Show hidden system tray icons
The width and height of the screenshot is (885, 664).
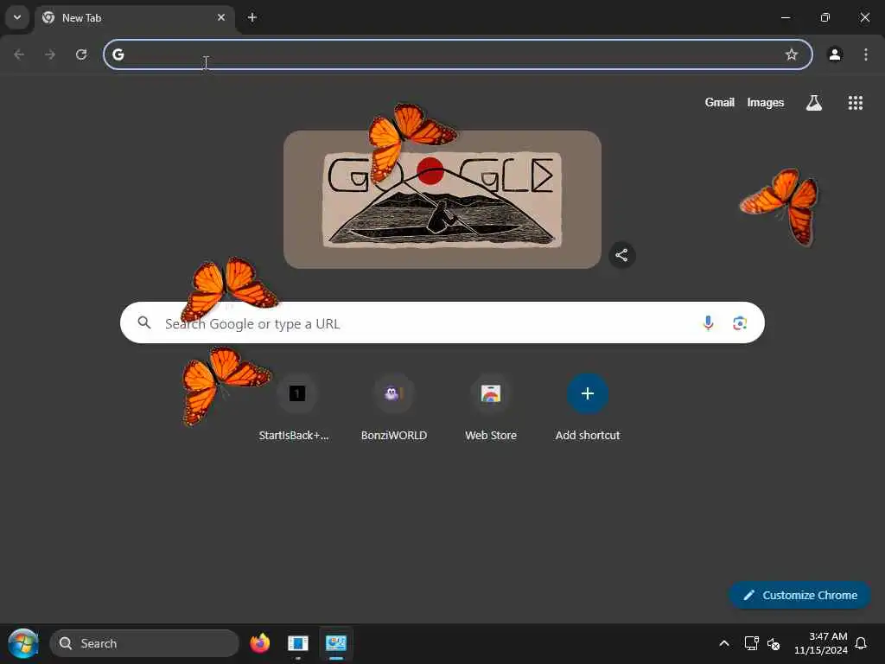coord(724,643)
